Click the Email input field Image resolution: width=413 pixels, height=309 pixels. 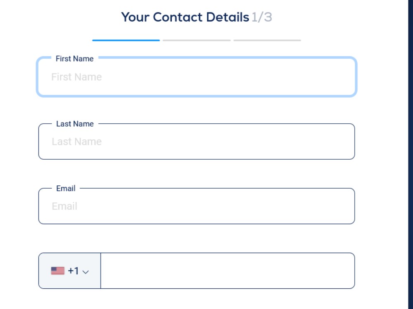[197, 206]
